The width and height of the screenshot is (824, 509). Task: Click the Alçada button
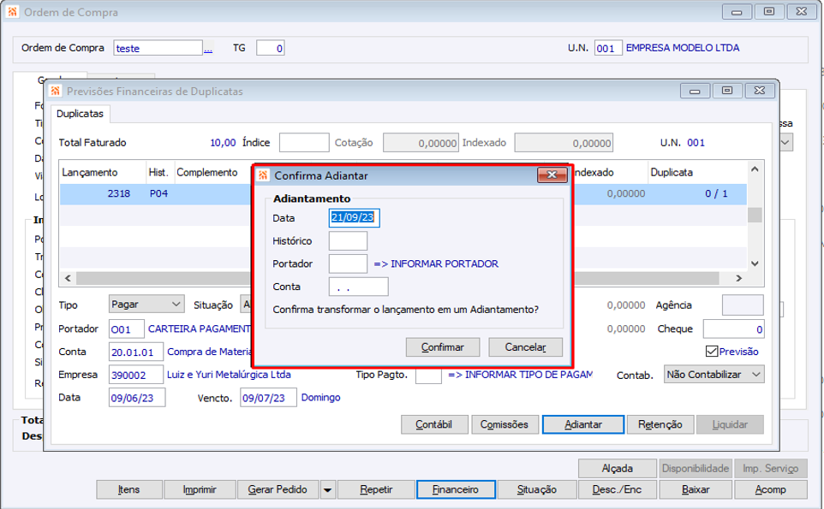(617, 468)
